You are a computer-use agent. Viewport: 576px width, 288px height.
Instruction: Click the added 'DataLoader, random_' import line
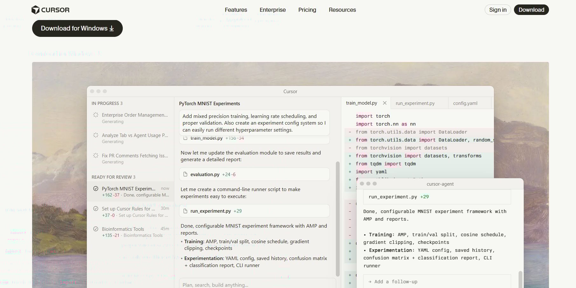(x=425, y=140)
